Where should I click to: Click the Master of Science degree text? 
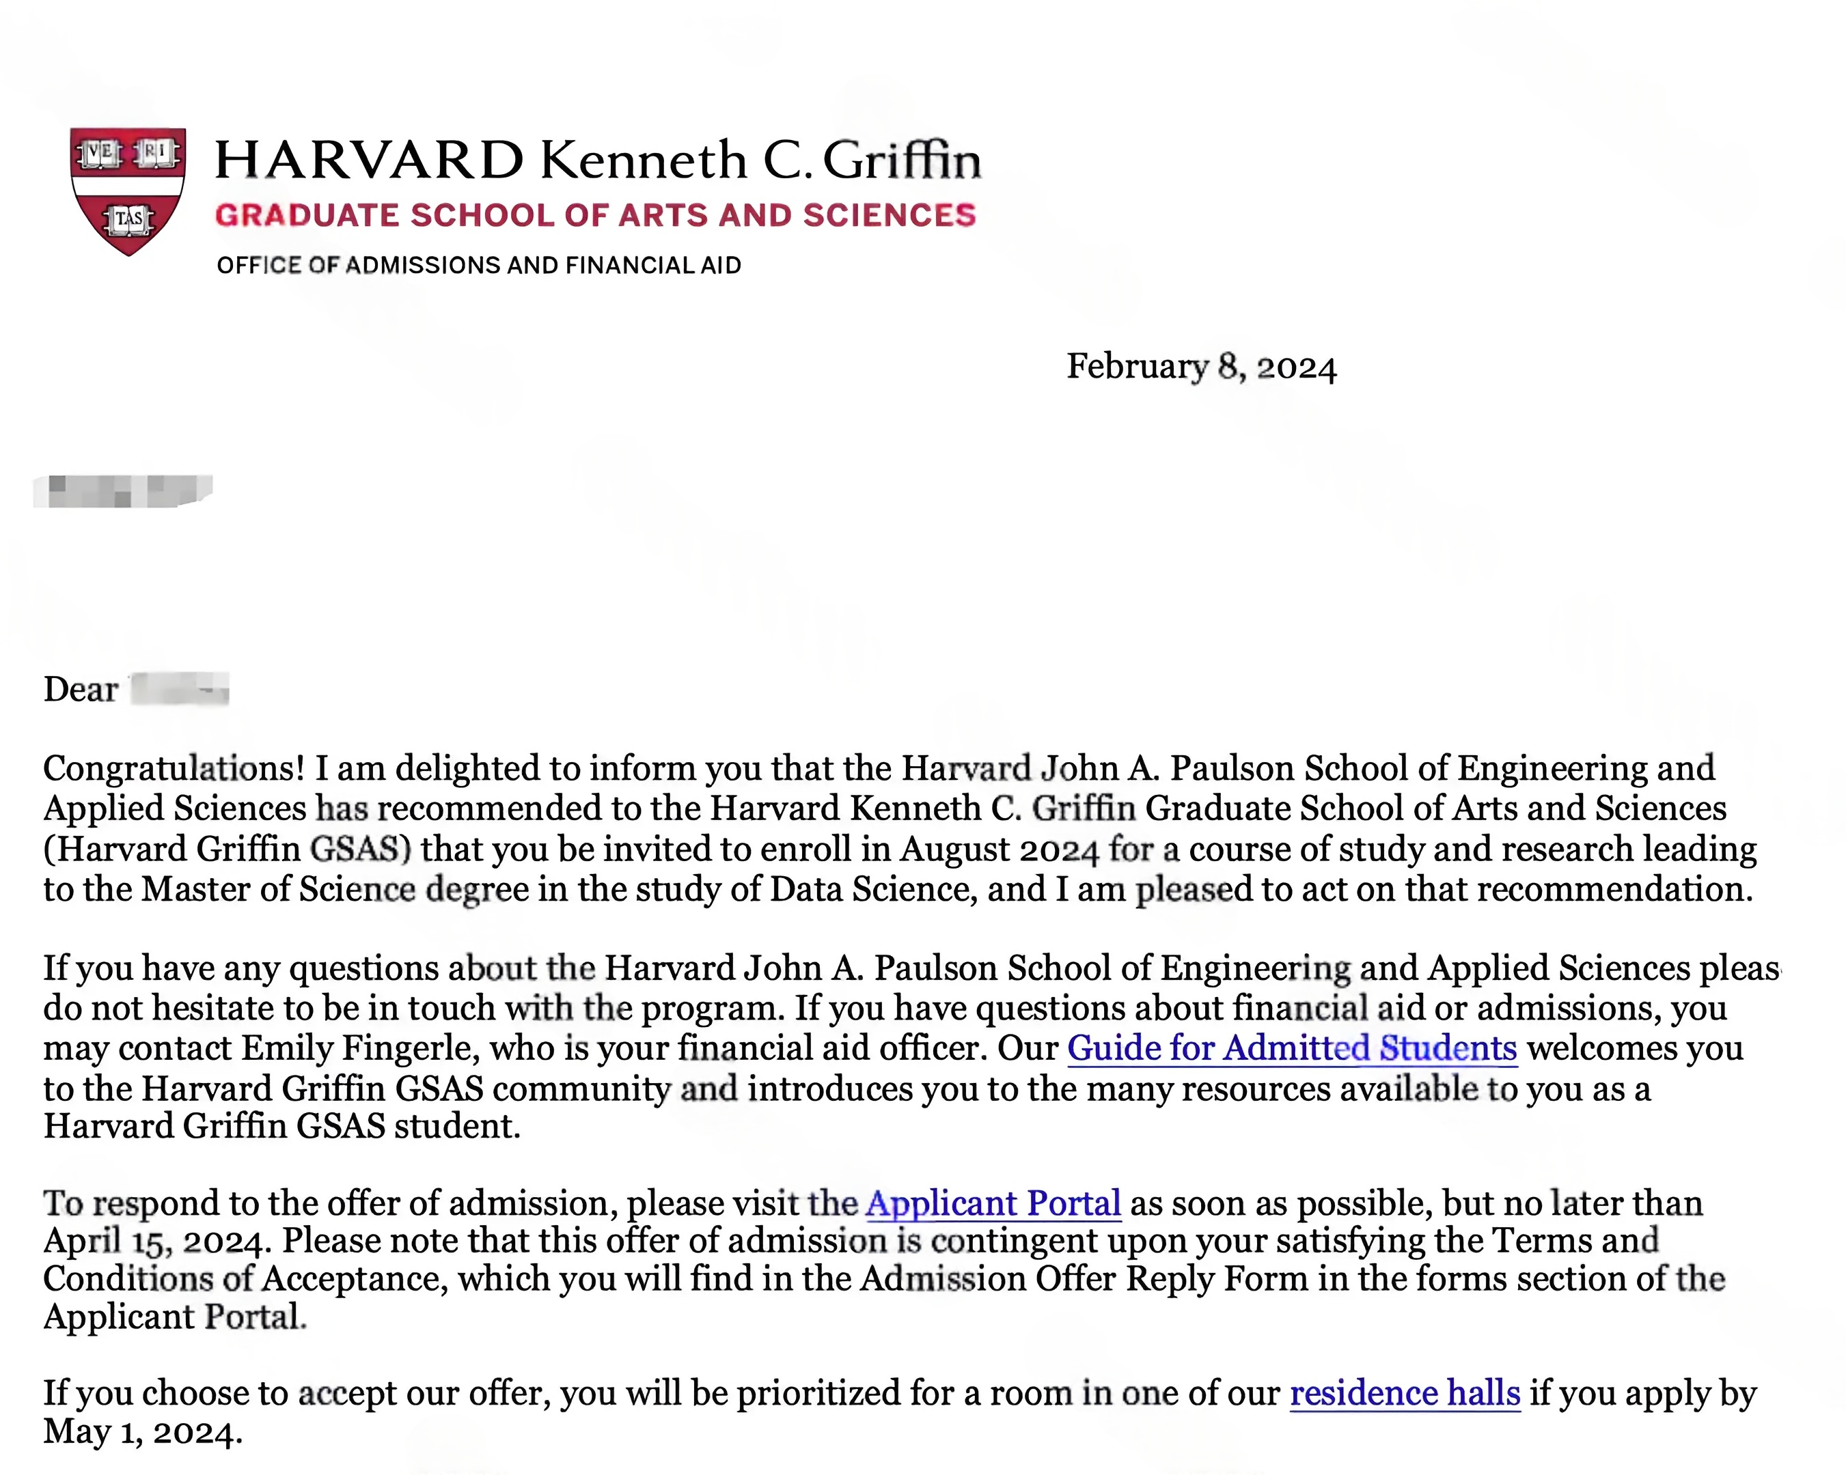point(335,889)
